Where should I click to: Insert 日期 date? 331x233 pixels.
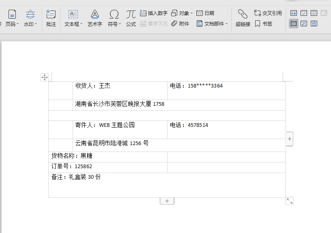pos(205,13)
